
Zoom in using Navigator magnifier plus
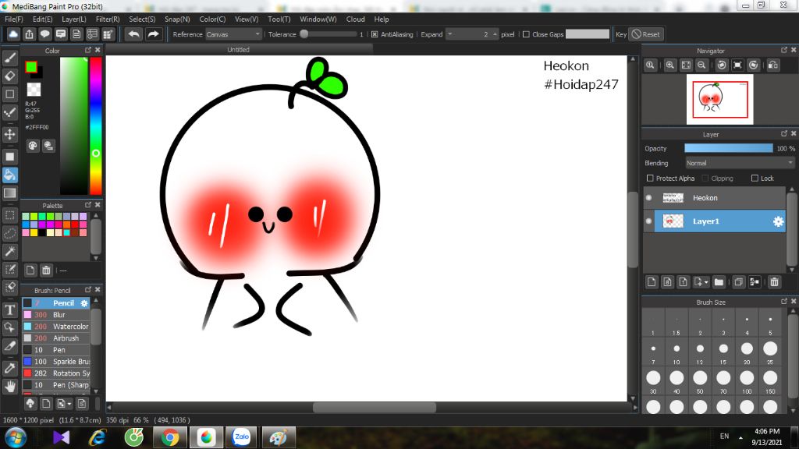pos(670,65)
